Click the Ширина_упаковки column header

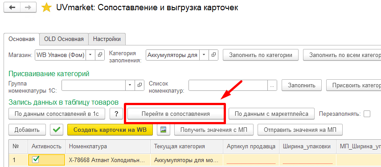click(x=307, y=147)
